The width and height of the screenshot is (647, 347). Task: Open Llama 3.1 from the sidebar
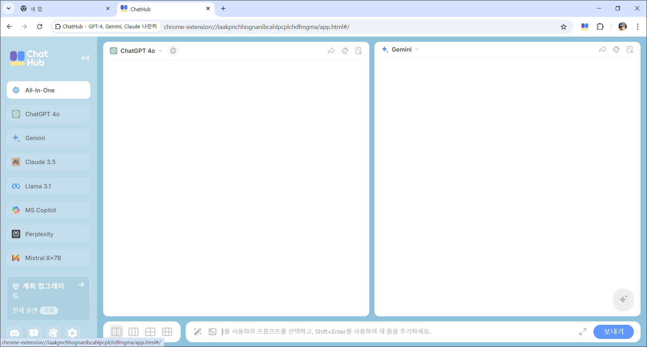[49, 186]
